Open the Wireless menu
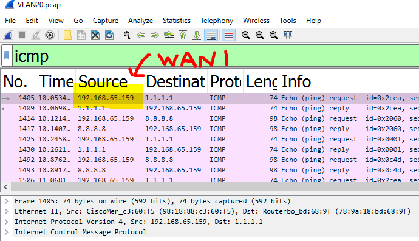The image size is (419, 241). pyautogui.click(x=256, y=21)
